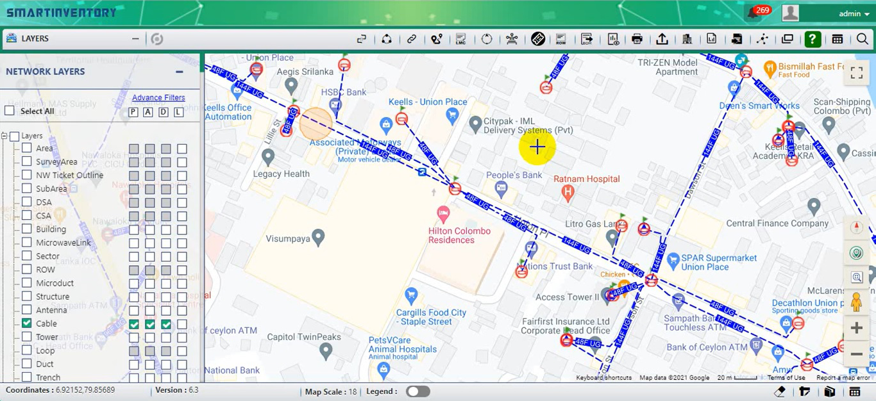The height and width of the screenshot is (401, 876).
Task: Click the Hilton Colombo Residences map label
Action: [460, 236]
